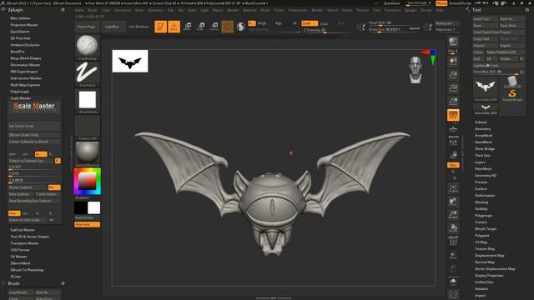The image size is (534, 300).
Task: Open the brush alpha selector
Action: click(x=87, y=101)
